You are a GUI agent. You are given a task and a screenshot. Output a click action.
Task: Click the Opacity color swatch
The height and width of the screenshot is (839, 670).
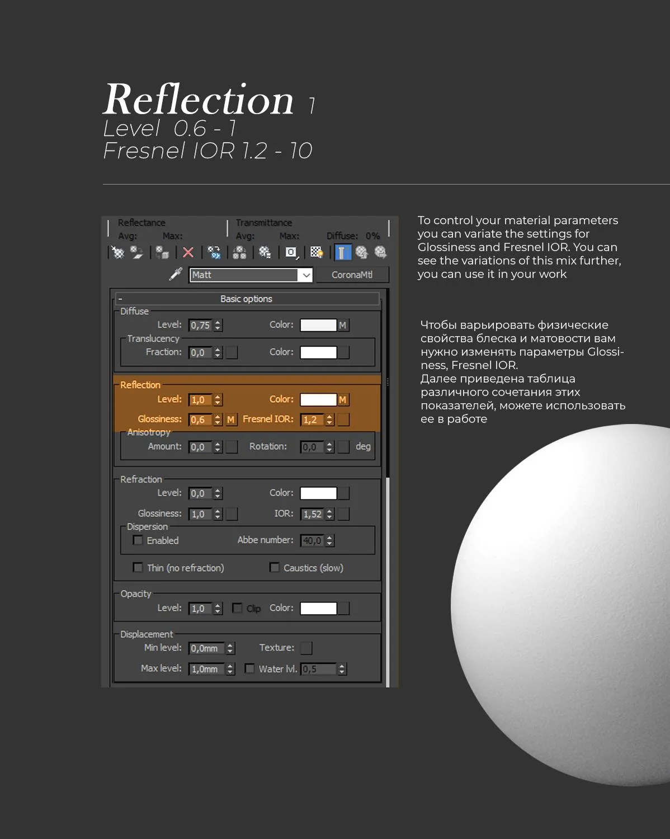[318, 608]
